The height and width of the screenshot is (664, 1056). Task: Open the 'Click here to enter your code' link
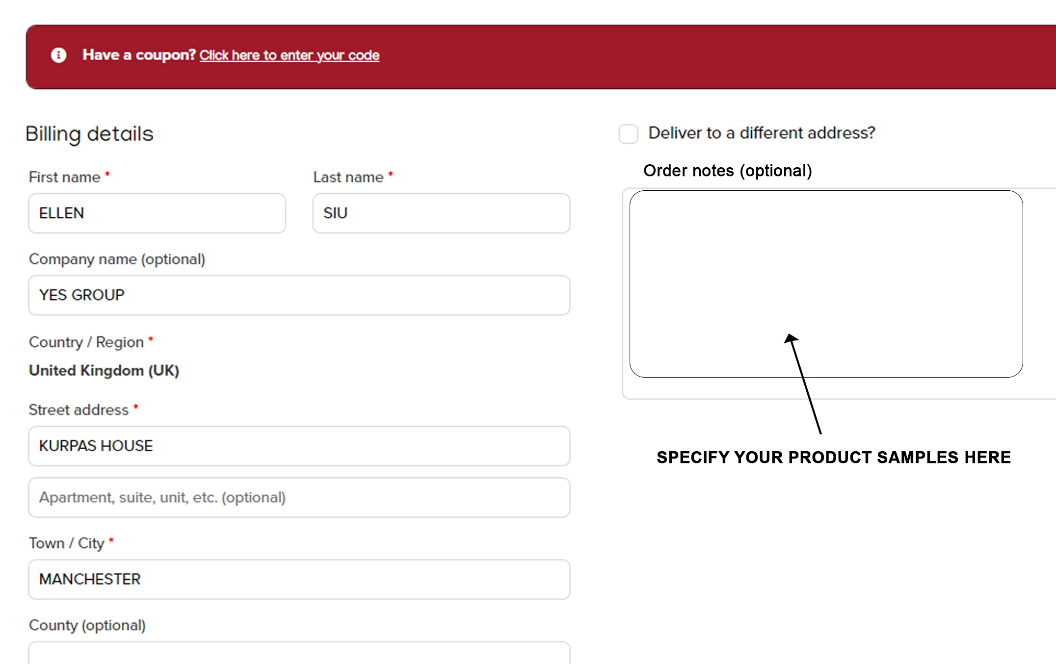[289, 55]
